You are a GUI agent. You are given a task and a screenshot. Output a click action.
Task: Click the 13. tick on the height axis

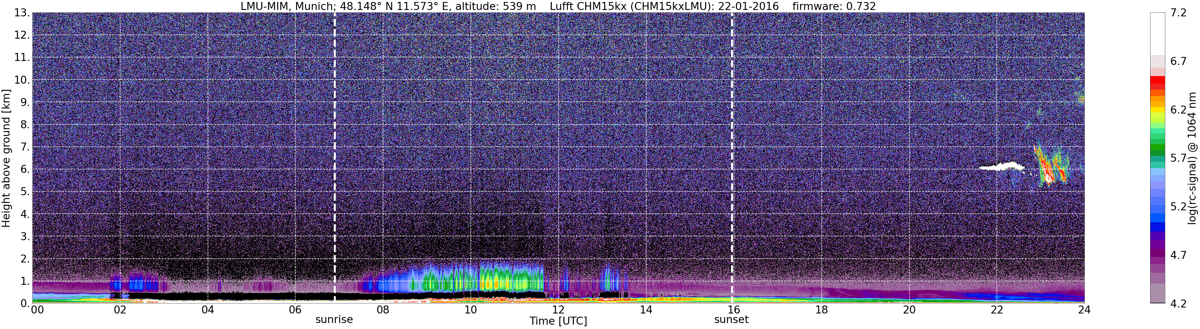(x=22, y=13)
